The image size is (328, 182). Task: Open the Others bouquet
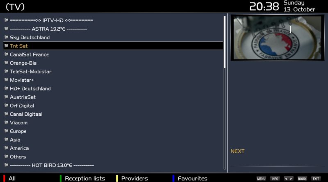tap(113, 157)
